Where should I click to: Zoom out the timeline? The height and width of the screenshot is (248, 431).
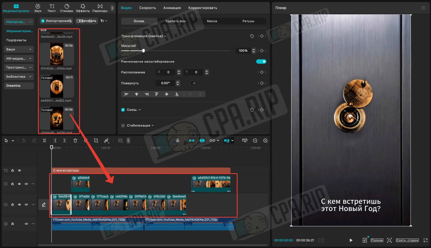point(255,140)
